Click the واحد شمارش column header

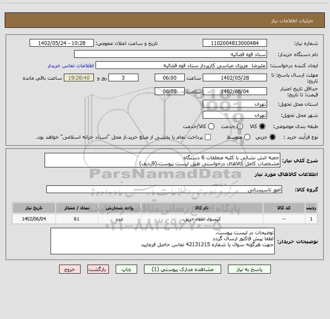click(x=119, y=208)
